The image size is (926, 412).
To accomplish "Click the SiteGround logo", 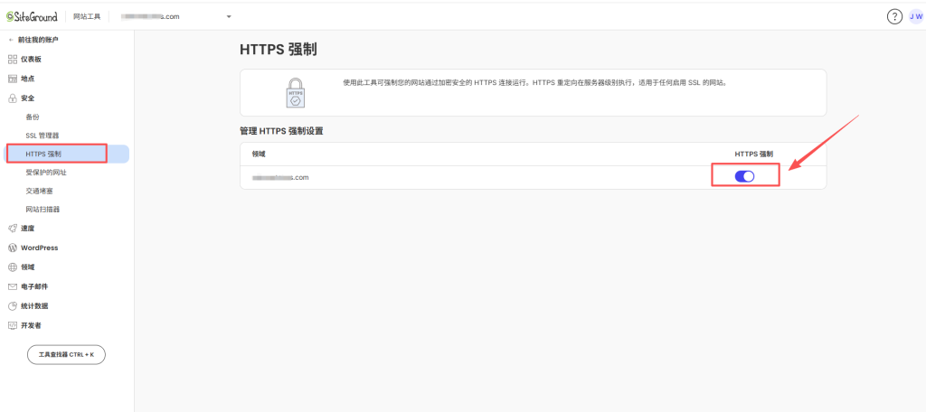I will [x=32, y=16].
